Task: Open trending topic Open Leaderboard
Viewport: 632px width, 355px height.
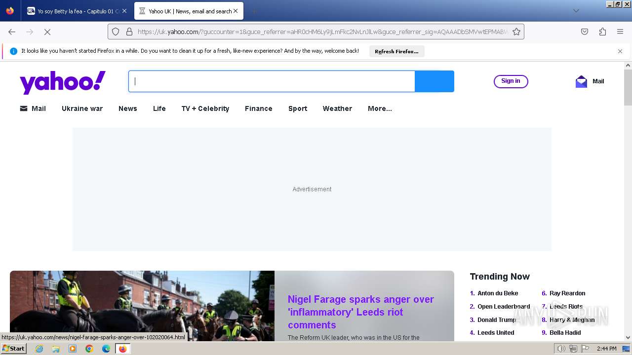Action: 504,307
